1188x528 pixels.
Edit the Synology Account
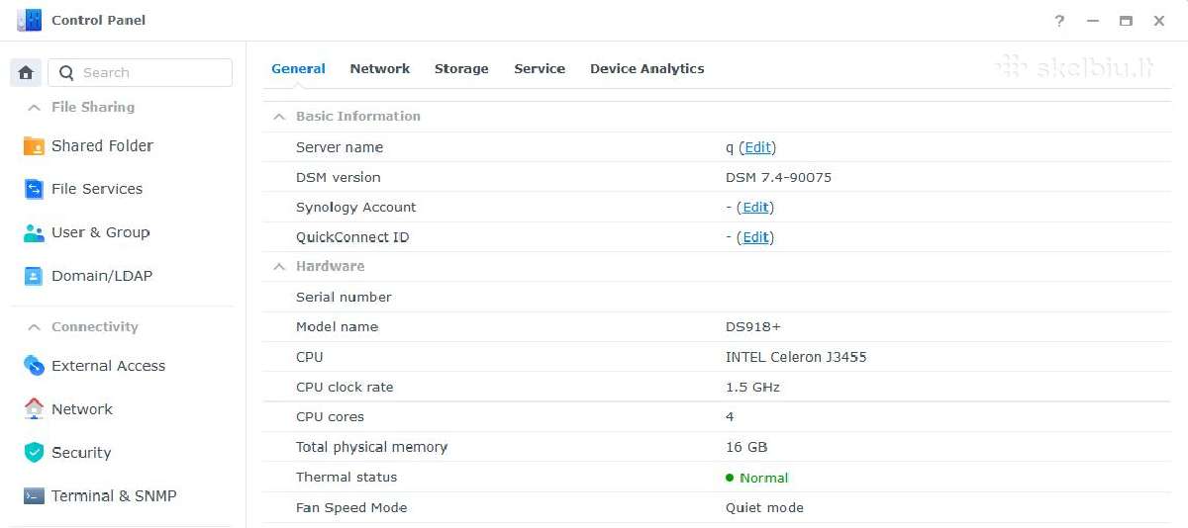coord(755,208)
